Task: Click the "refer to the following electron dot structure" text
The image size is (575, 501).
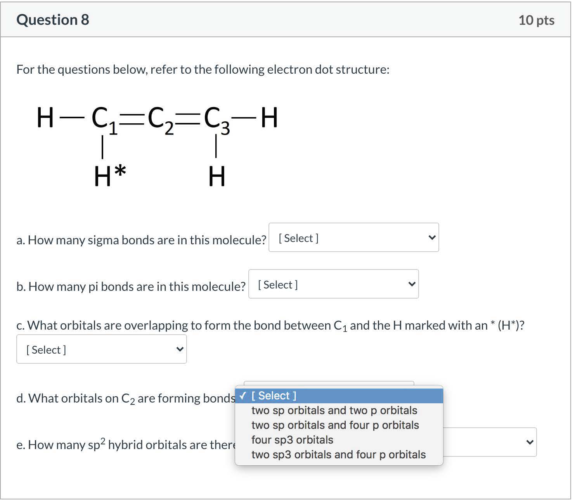Action: tap(270, 69)
